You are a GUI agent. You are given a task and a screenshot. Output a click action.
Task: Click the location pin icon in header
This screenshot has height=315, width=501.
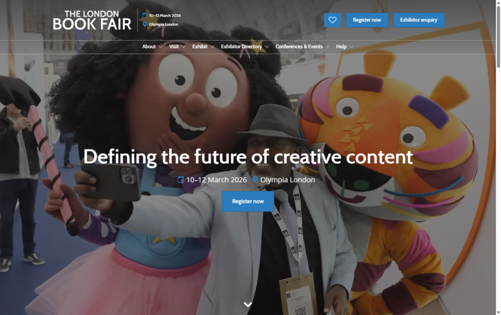click(144, 24)
